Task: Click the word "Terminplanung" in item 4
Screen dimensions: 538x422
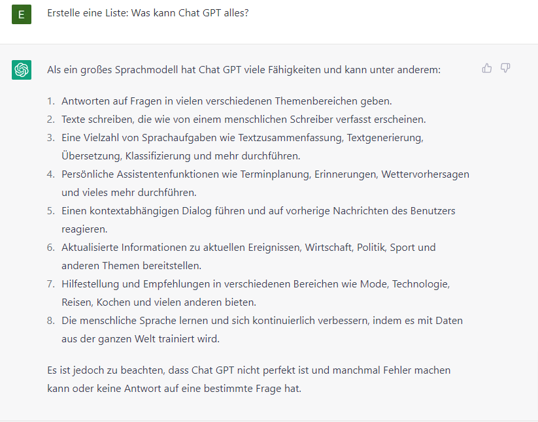Action: pos(280,174)
